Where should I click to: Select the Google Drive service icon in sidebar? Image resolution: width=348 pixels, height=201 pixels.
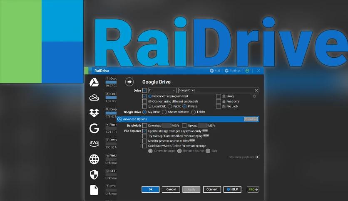[x=94, y=82]
